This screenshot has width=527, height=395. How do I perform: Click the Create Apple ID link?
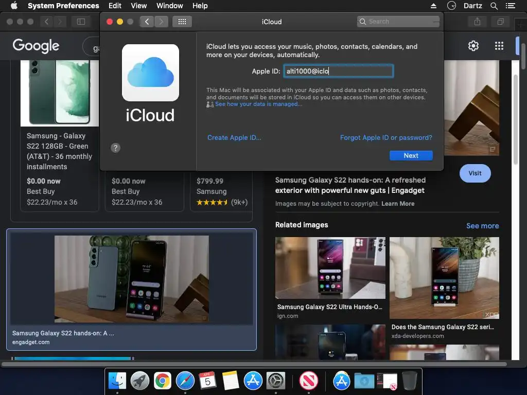[x=234, y=137]
